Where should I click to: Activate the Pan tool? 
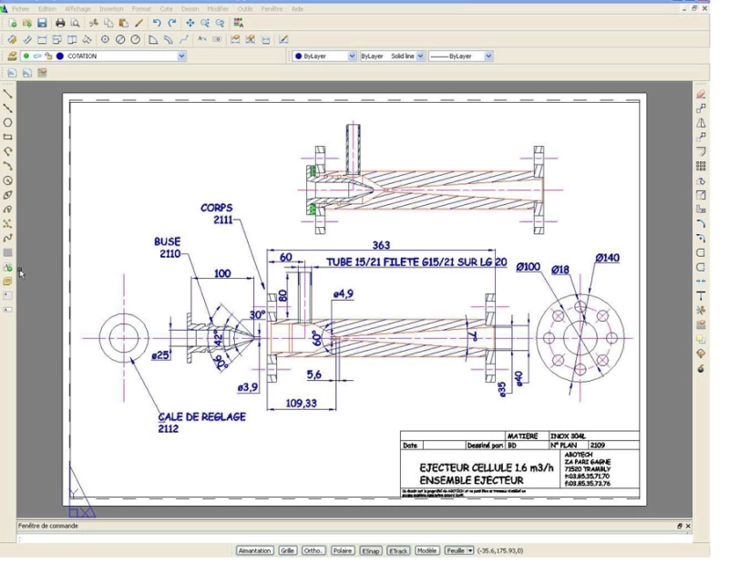tap(190, 23)
